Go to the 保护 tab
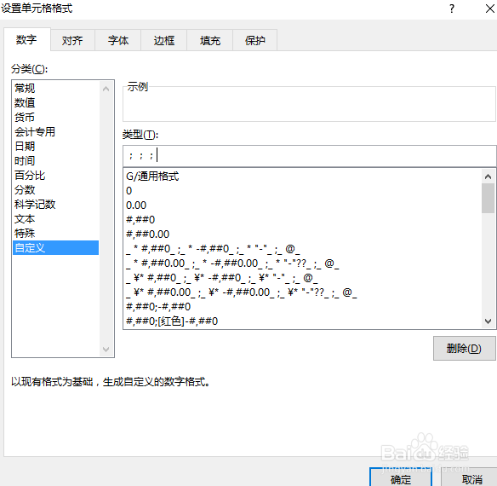 (254, 40)
